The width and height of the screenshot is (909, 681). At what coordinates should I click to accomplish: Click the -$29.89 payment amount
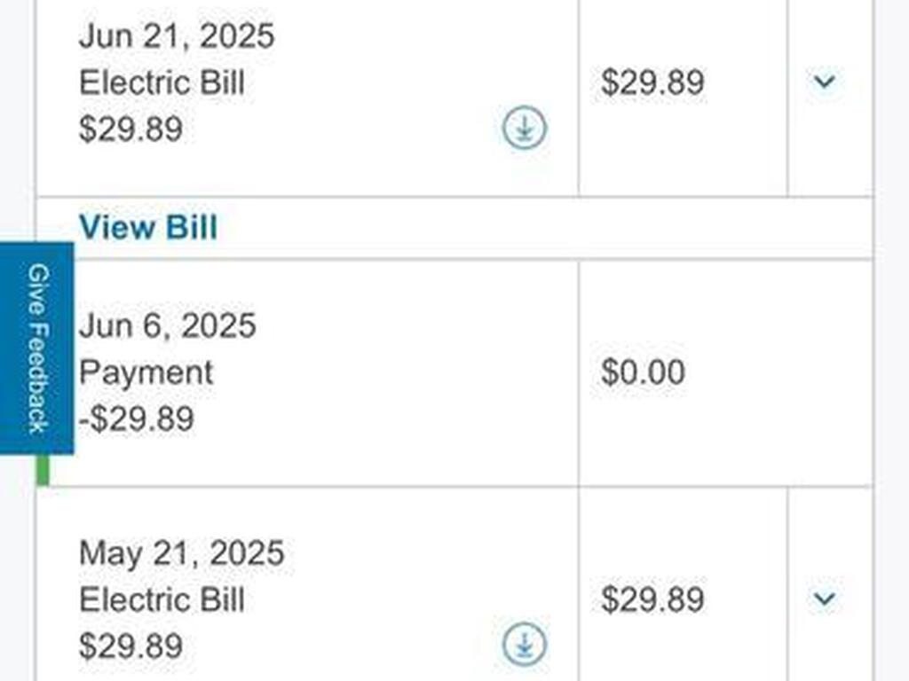136,419
